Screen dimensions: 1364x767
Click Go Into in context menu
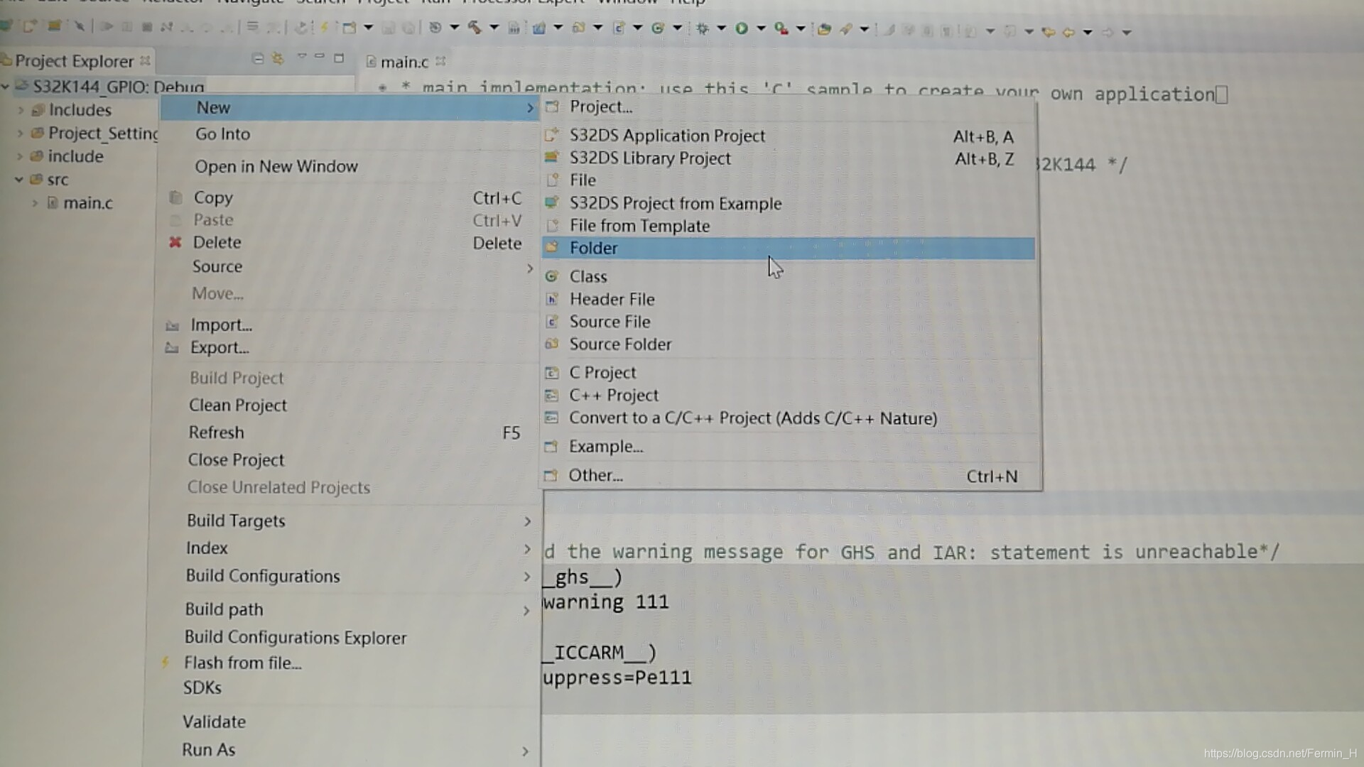coord(349,134)
